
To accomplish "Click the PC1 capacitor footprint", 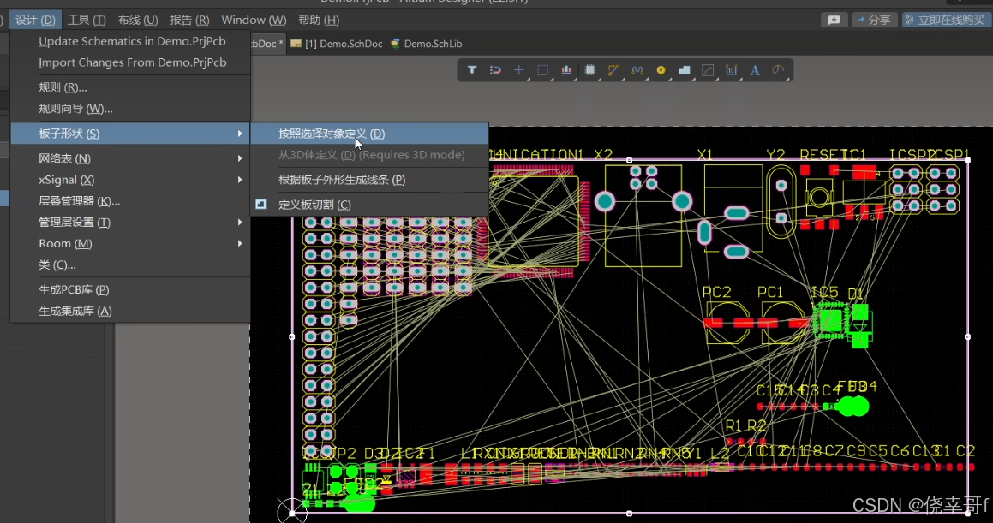I will click(x=782, y=323).
